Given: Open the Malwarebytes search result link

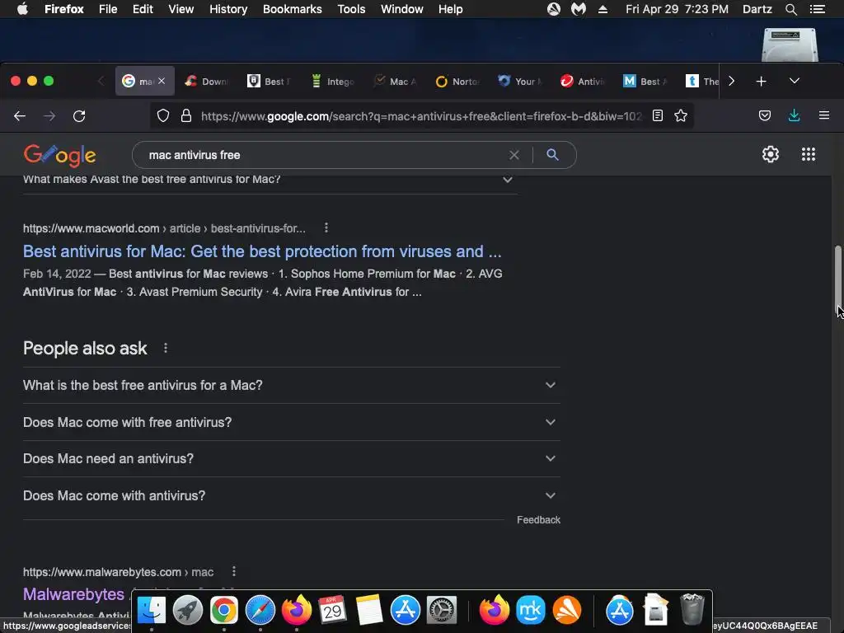Looking at the screenshot, I should [x=73, y=594].
